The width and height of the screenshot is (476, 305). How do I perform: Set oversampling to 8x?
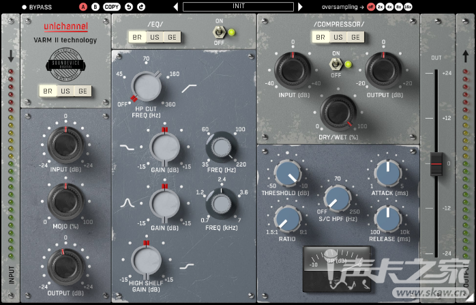399,7
